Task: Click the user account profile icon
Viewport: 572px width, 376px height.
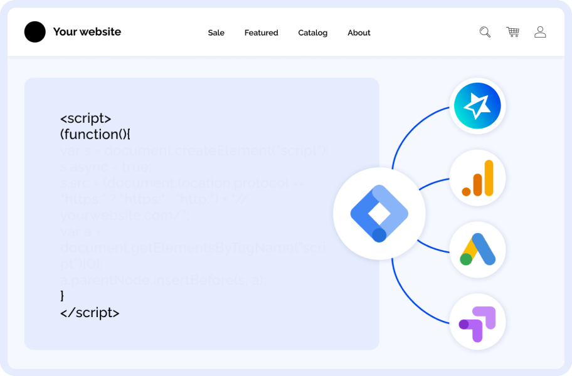Action: pyautogui.click(x=540, y=32)
